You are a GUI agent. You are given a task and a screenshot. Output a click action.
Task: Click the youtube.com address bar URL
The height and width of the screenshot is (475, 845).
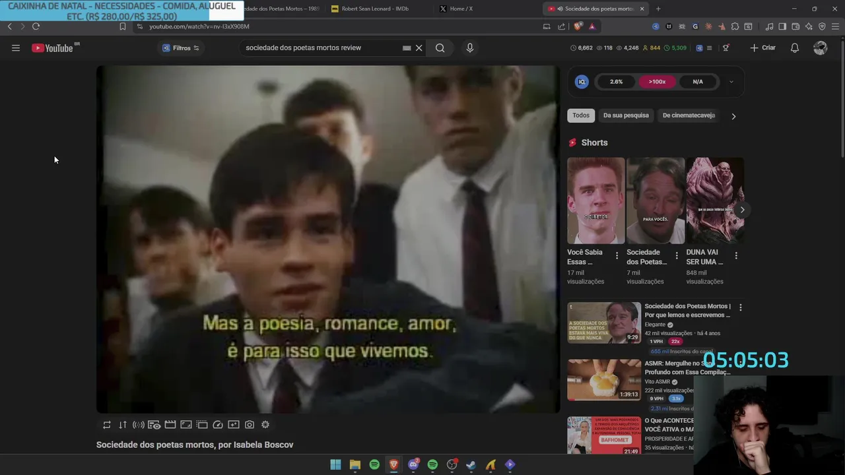click(x=199, y=26)
